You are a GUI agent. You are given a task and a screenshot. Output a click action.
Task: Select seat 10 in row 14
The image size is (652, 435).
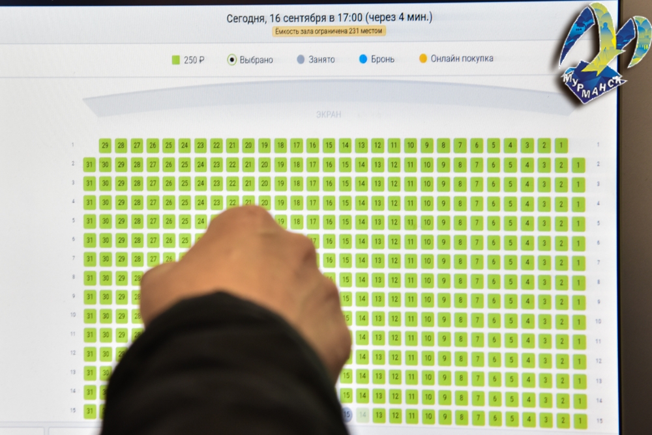(x=428, y=397)
